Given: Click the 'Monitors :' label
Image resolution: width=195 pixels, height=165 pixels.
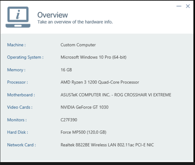Looking at the screenshot, I should click(x=17, y=120).
